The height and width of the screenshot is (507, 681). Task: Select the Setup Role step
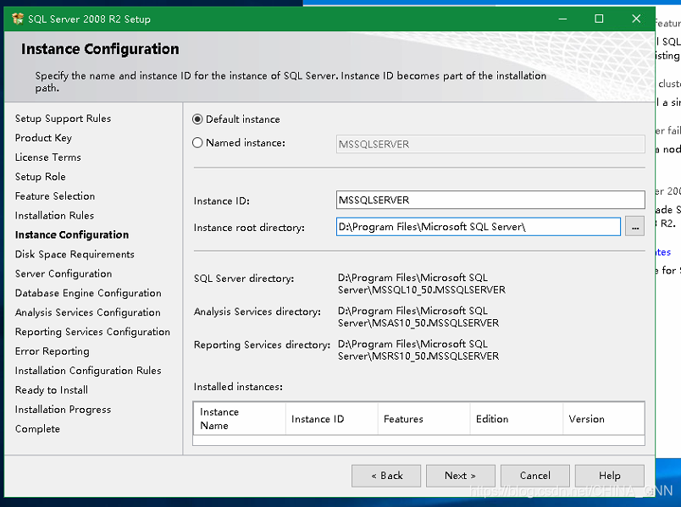coord(41,177)
